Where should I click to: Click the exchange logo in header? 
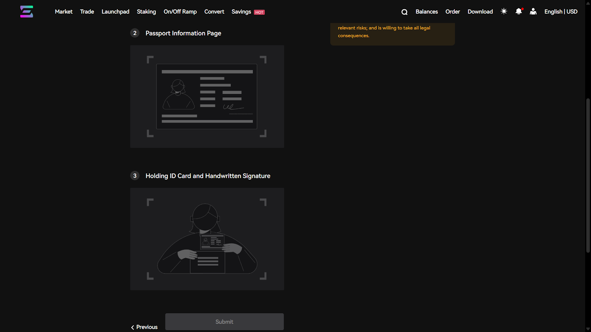tap(27, 11)
